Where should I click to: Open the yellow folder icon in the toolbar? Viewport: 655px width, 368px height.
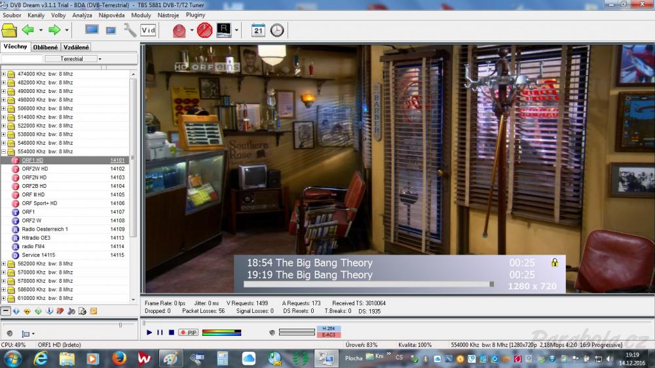9,31
